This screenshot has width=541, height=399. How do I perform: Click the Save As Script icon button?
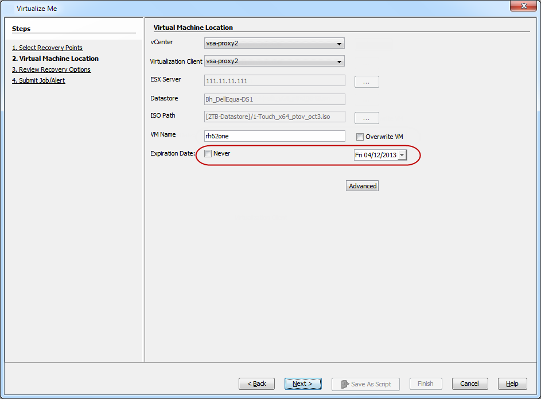pyautogui.click(x=366, y=383)
